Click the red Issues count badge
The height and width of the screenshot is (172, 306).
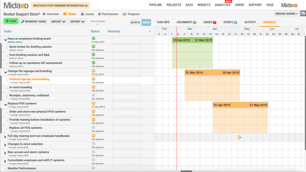tap(215, 22)
